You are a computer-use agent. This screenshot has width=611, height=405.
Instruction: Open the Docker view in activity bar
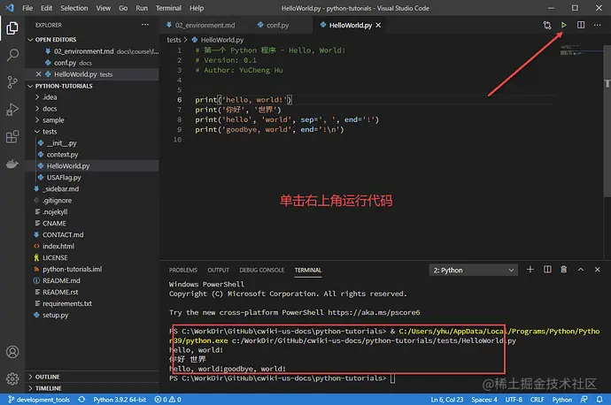12,164
